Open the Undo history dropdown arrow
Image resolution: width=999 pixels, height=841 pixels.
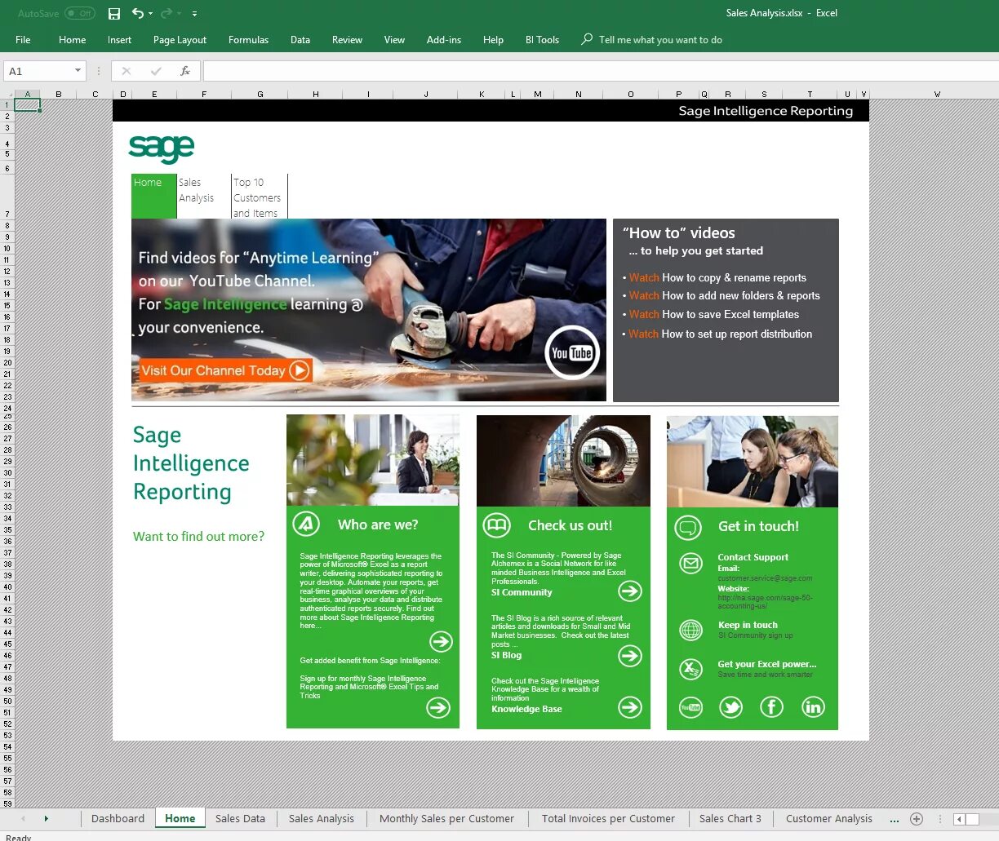click(x=150, y=14)
